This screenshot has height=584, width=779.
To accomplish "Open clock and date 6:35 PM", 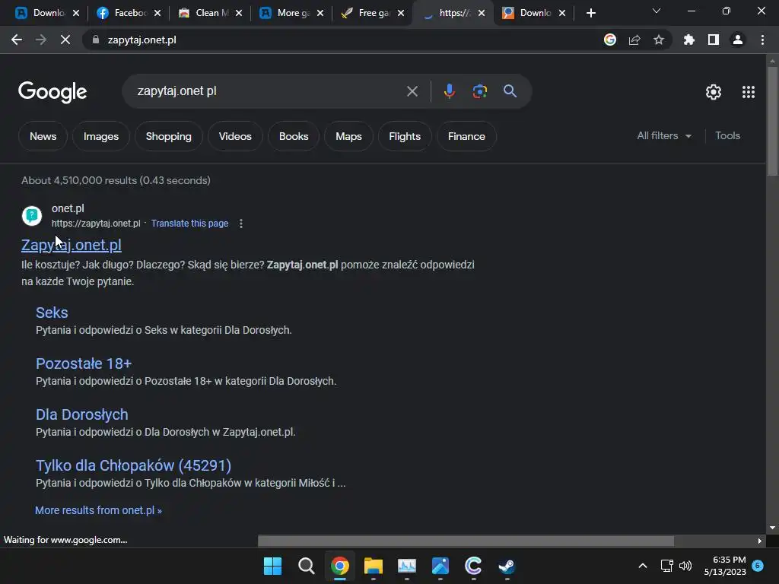I will [725, 566].
